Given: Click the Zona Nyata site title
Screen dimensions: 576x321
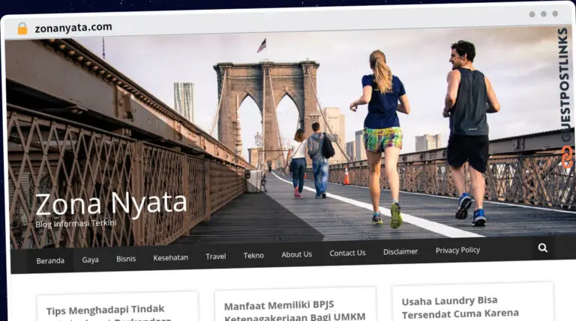Looking at the screenshot, I should pyautogui.click(x=111, y=204).
